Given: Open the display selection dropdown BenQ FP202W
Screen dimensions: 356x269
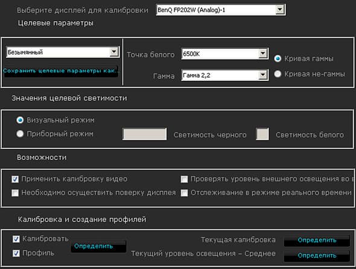Looking at the screenshot, I should [221, 10].
